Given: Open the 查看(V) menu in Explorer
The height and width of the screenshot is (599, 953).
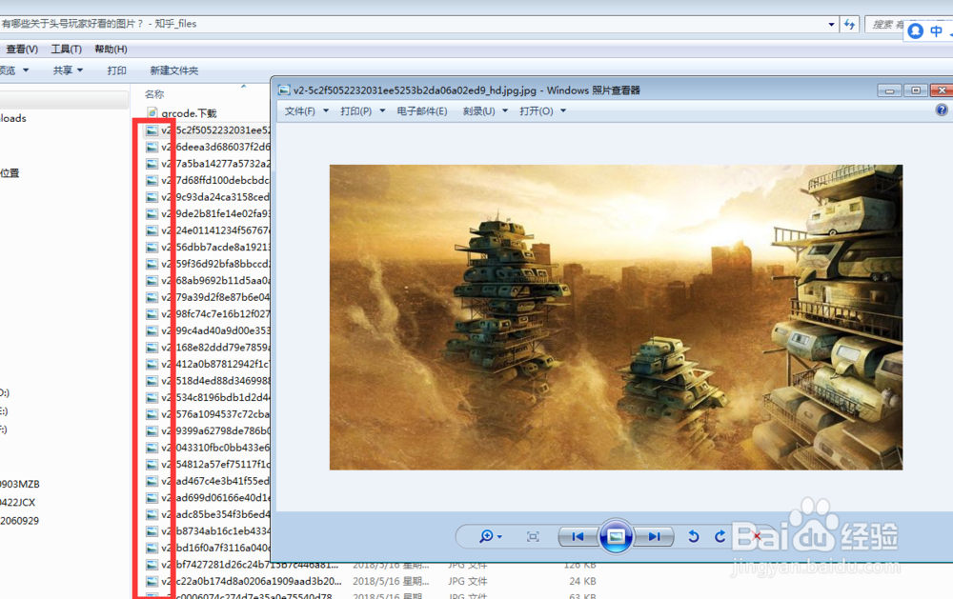Looking at the screenshot, I should click(22, 50).
